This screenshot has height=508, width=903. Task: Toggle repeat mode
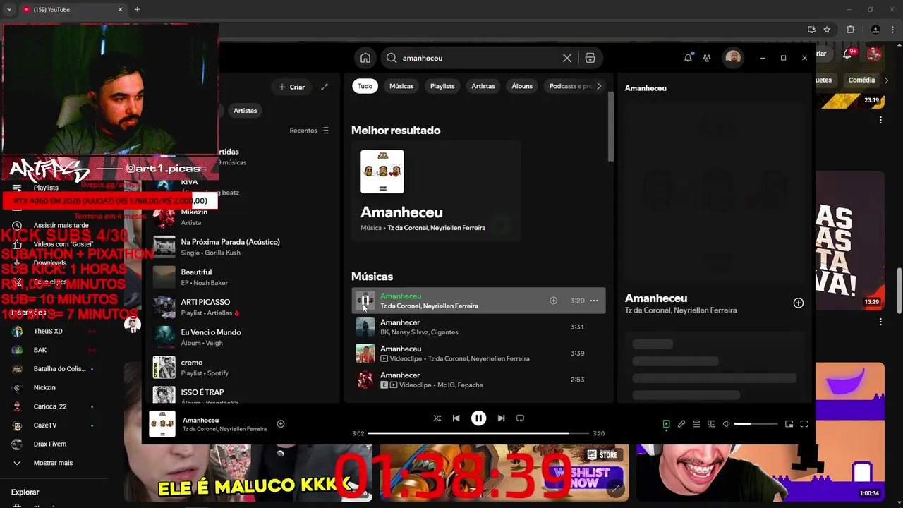(x=520, y=418)
